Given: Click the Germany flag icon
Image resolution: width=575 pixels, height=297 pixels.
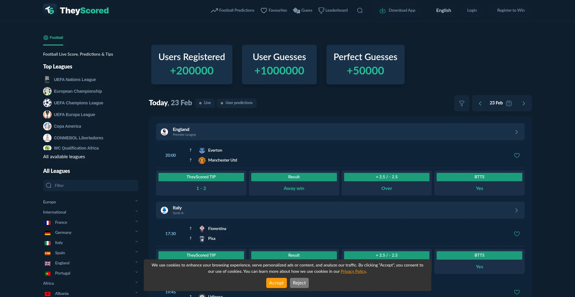Looking at the screenshot, I should [48, 233].
